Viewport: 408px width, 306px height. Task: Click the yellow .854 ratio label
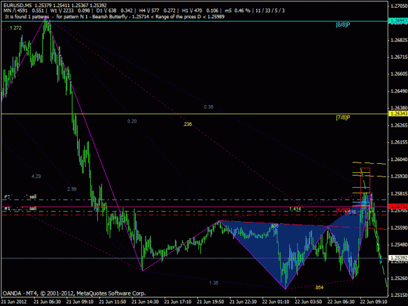click(x=319, y=287)
